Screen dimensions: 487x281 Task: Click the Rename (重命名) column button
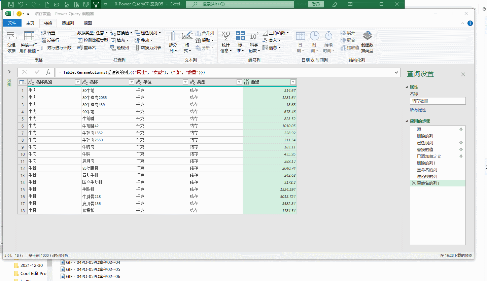87,48
